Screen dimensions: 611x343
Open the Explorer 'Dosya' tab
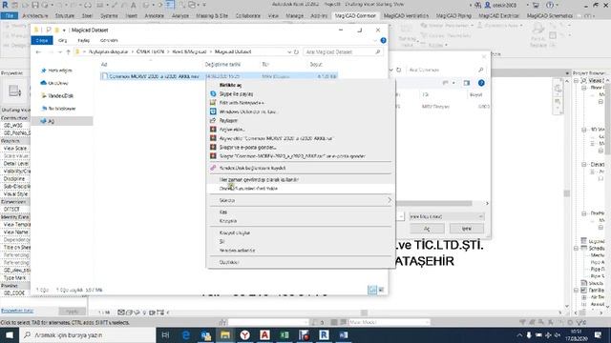point(42,40)
